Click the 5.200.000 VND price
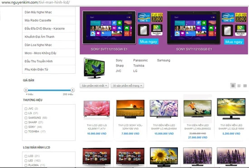249x168 pixels. (x=231, y=134)
